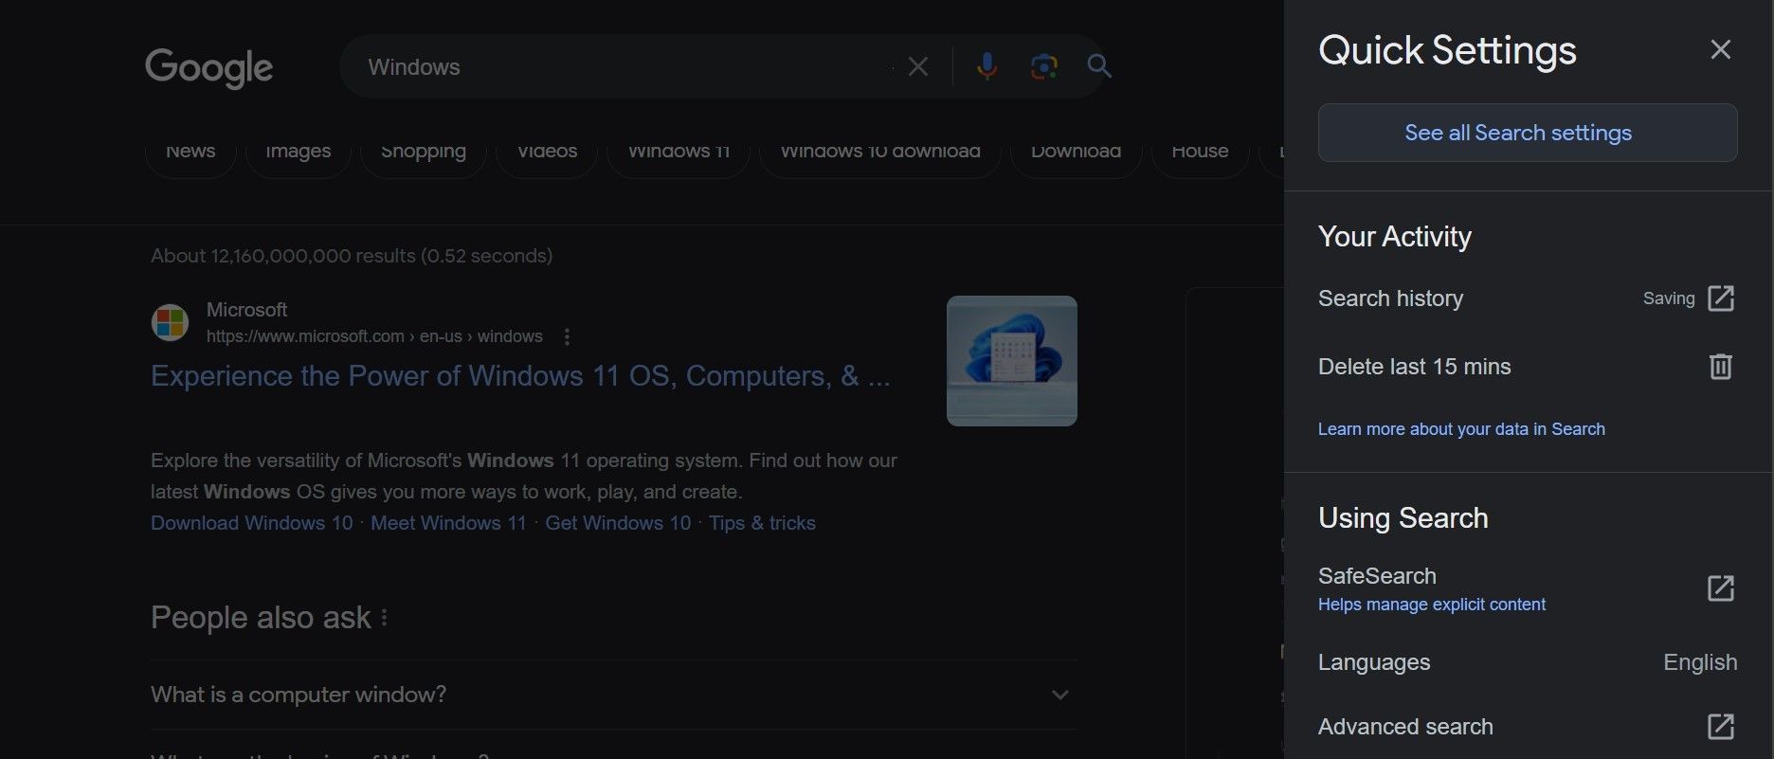The image size is (1774, 759).
Task: Click the Windows 11 result thumbnail image
Action: tap(1011, 361)
